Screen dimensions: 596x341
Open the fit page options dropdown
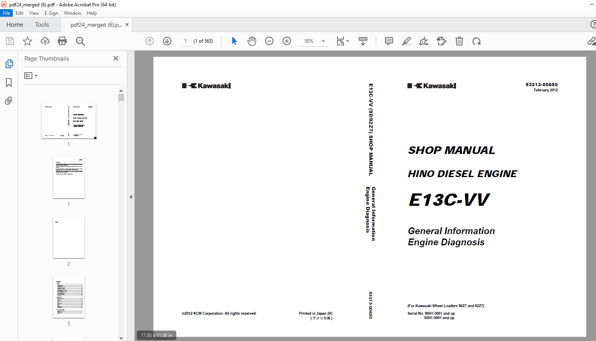pos(343,41)
